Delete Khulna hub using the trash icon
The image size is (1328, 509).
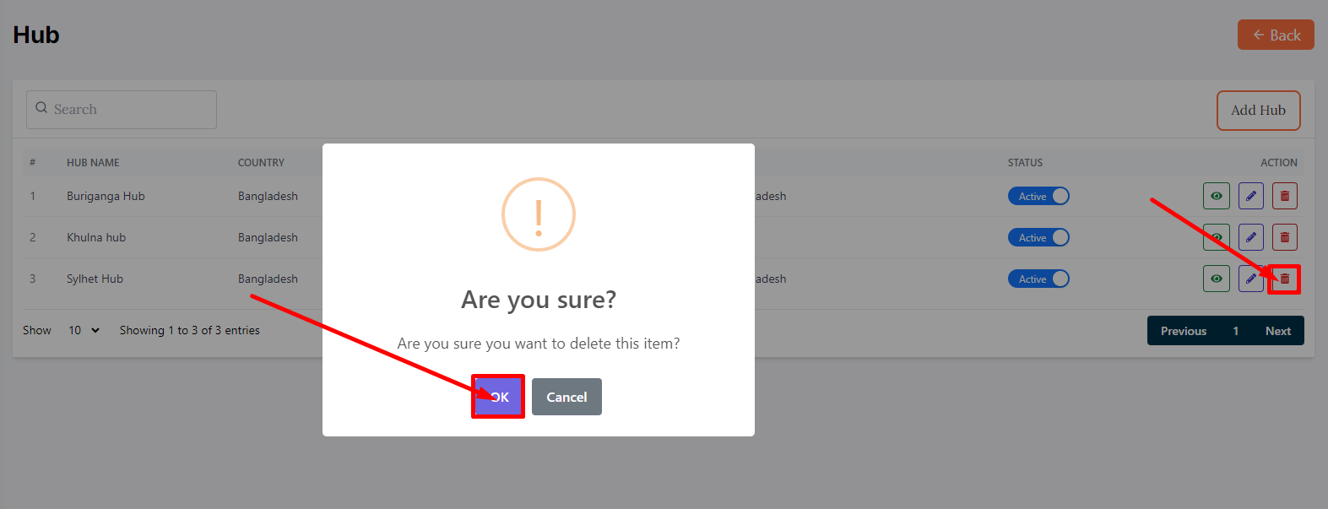[1284, 237]
